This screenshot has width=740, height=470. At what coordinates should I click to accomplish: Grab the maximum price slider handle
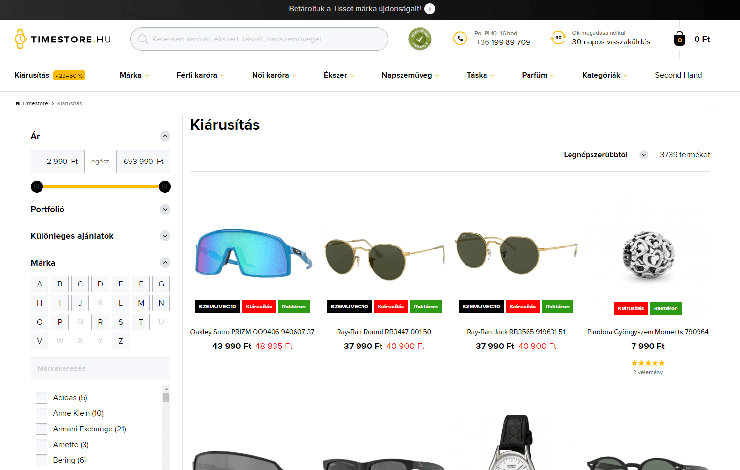[x=165, y=186]
